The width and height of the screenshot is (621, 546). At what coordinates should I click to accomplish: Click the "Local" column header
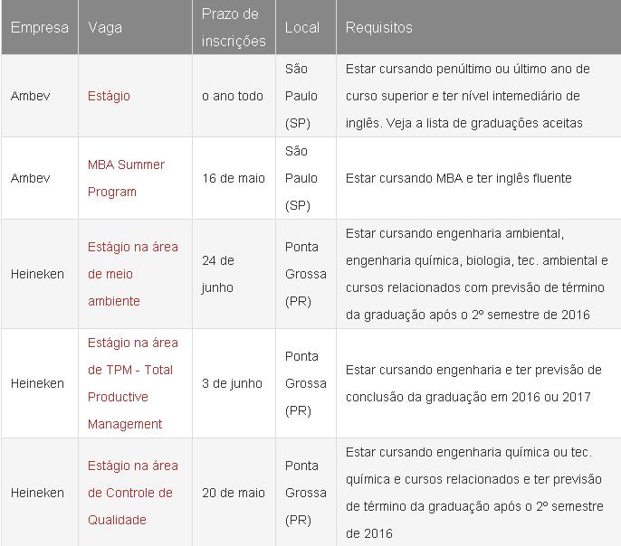tap(301, 27)
